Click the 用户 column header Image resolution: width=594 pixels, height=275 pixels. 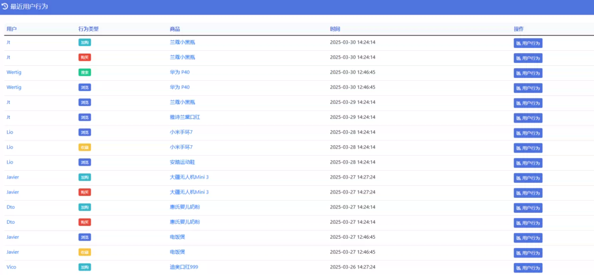pos(11,29)
